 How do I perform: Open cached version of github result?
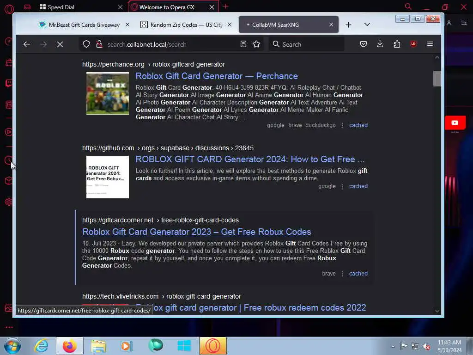tap(358, 186)
